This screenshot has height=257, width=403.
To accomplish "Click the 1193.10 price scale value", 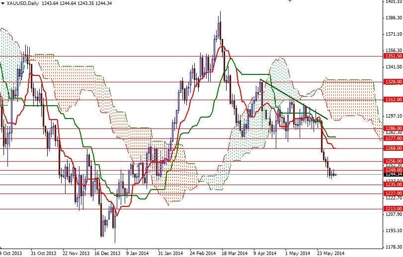I will point(394,230).
